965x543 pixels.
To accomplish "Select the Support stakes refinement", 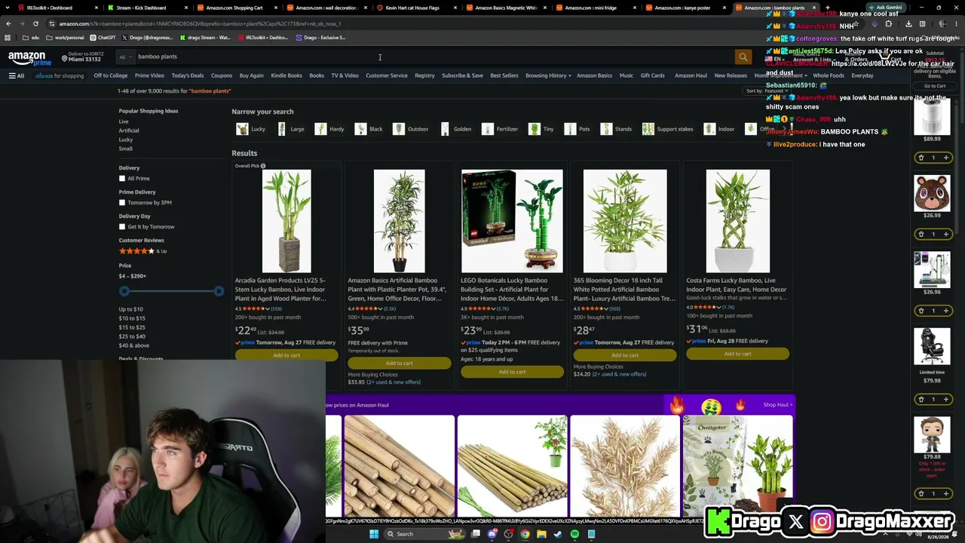I will tap(668, 129).
